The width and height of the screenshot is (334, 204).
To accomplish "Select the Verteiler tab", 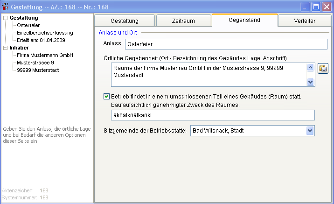I will [305, 21].
